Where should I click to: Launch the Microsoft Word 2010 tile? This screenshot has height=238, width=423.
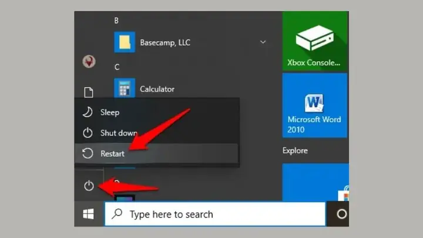coord(314,106)
